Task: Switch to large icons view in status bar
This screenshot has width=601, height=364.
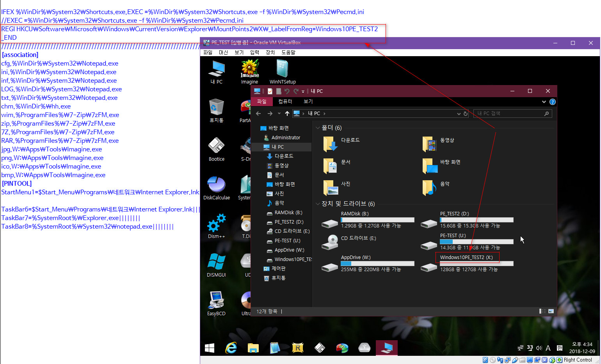Action: pos(551,311)
